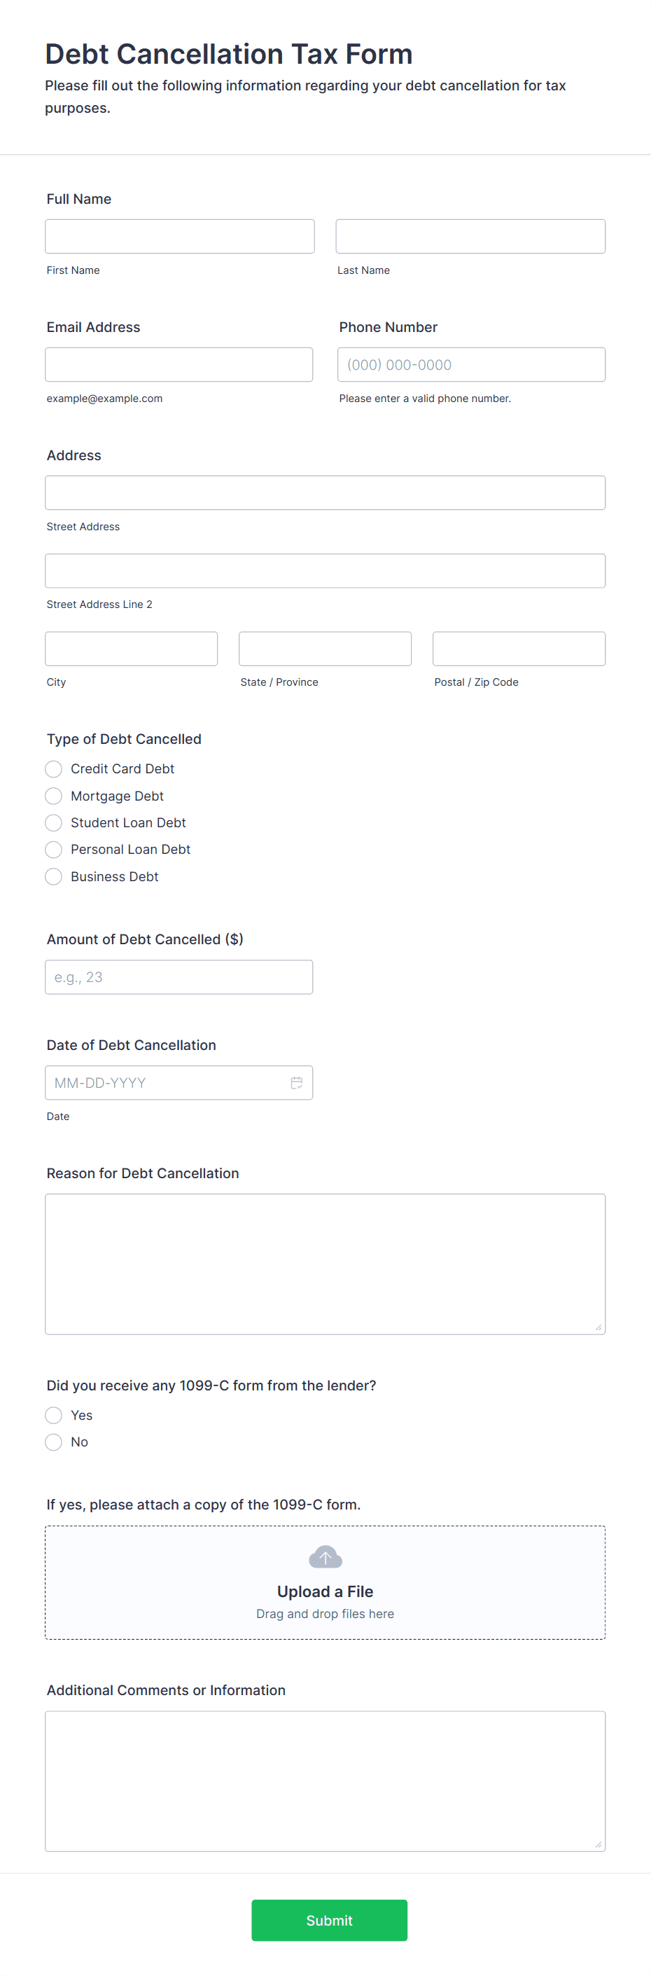Select Credit Card Debt option
The width and height of the screenshot is (651, 1976).
[x=53, y=768]
